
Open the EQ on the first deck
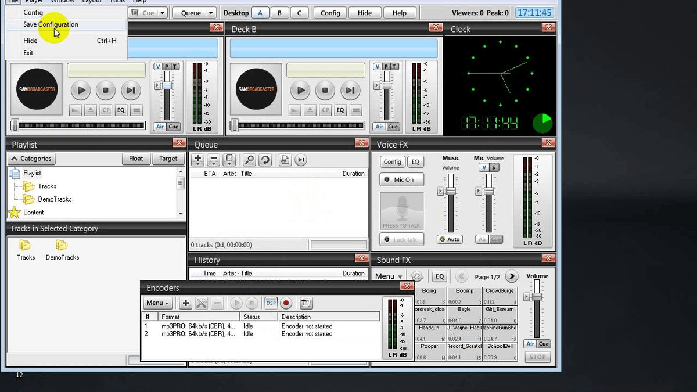click(x=121, y=110)
